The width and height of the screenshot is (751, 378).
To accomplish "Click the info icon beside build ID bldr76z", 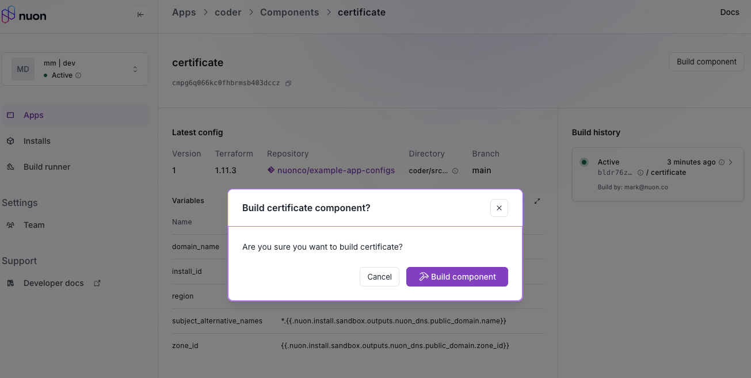I will coord(641,173).
